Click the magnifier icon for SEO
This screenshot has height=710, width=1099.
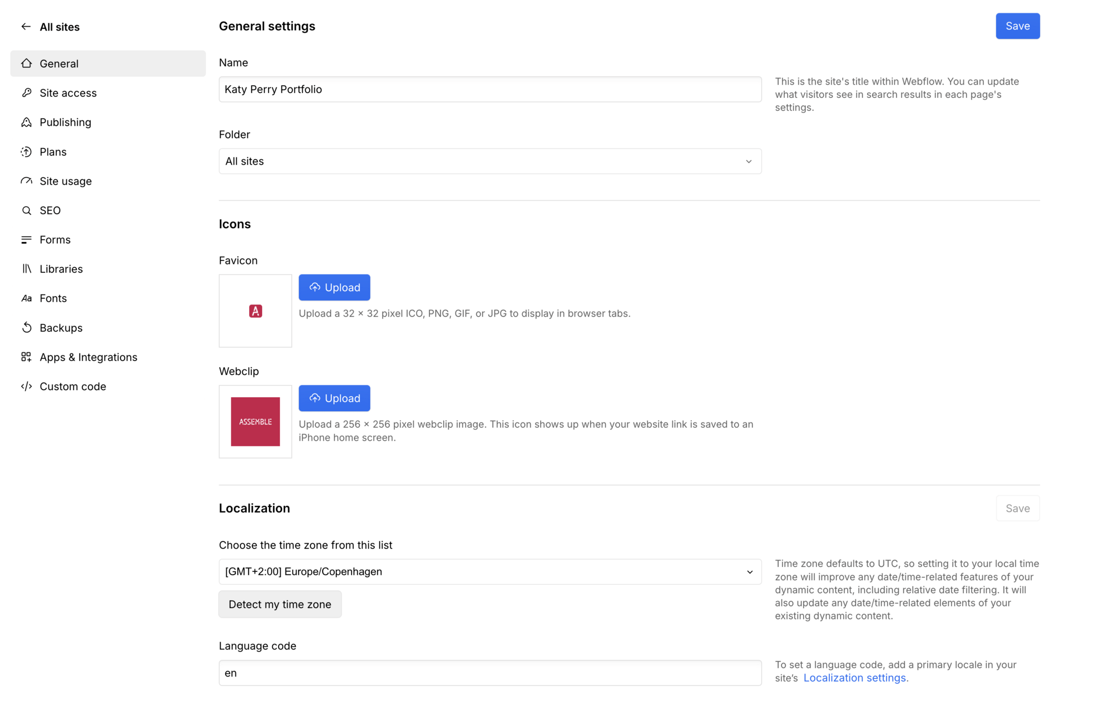pos(26,210)
